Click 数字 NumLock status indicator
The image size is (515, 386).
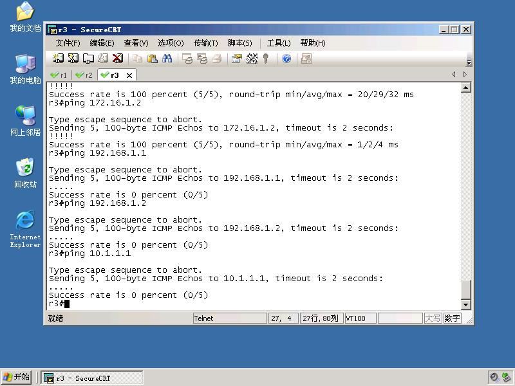453,318
